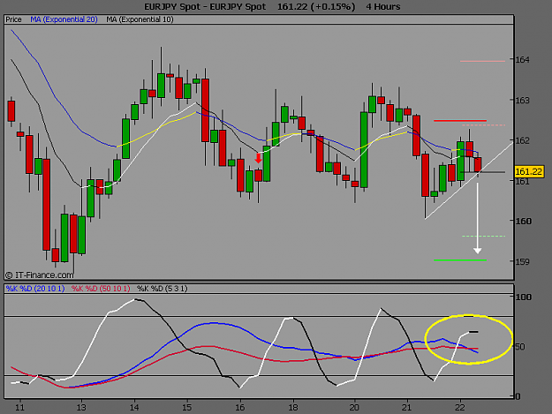Click the 161.22 current price tag
The height and width of the screenshot is (414, 552).
click(x=528, y=172)
